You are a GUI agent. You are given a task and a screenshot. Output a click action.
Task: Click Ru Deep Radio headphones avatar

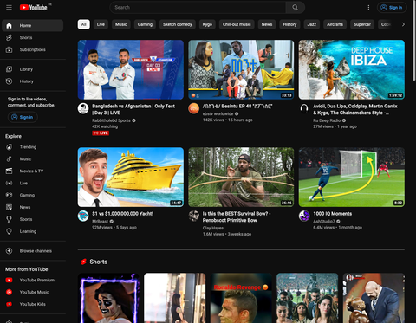tap(304, 108)
